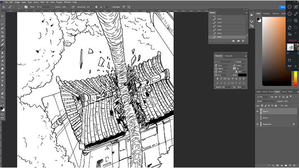The width and height of the screenshot is (299, 168).
Task: Open the Smoothing percentage dropdown
Action: click(x=92, y=7)
